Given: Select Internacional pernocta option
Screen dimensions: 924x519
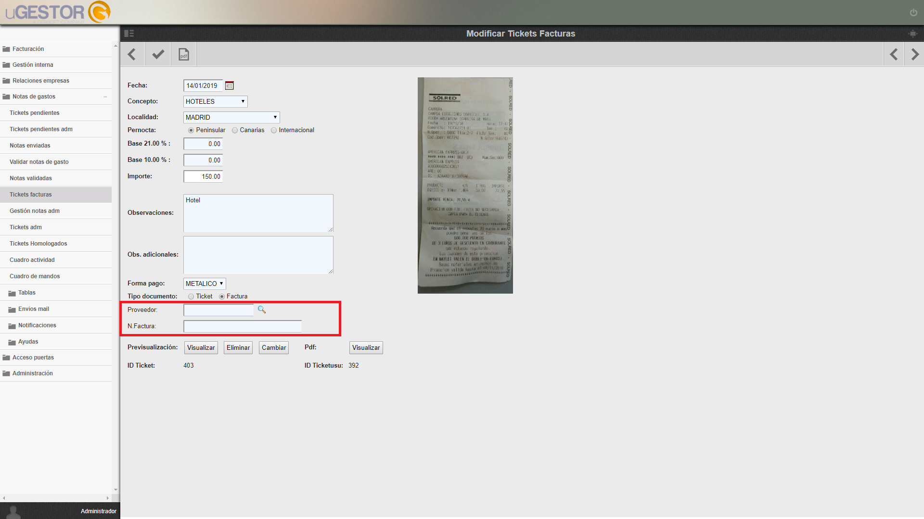Looking at the screenshot, I should pyautogui.click(x=274, y=130).
